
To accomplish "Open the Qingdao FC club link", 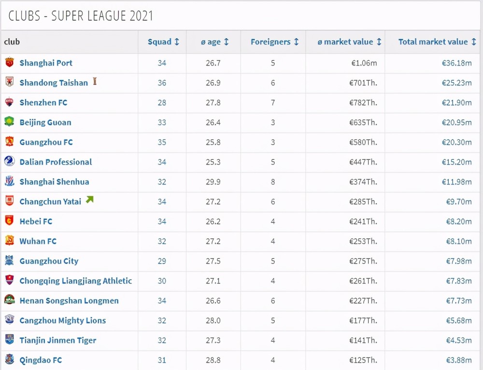I will (41, 360).
